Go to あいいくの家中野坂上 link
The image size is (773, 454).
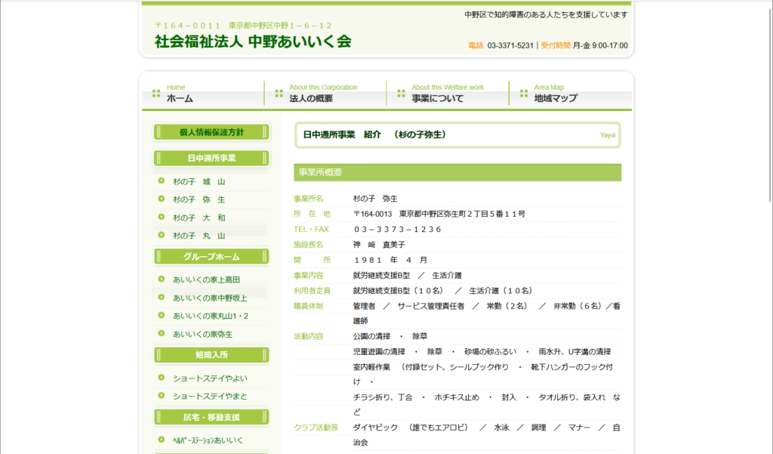(210, 298)
